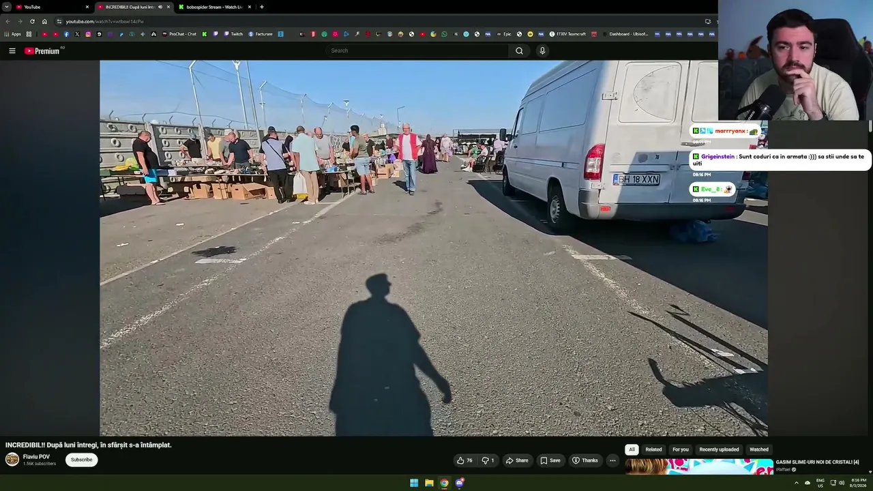Open Chrome from the taskbar
This screenshot has height=491, width=873.
pyautogui.click(x=444, y=483)
